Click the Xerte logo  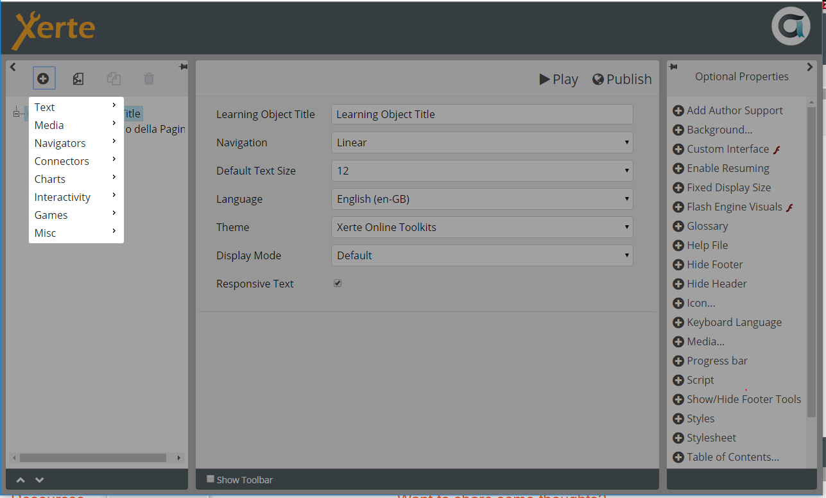pyautogui.click(x=54, y=29)
